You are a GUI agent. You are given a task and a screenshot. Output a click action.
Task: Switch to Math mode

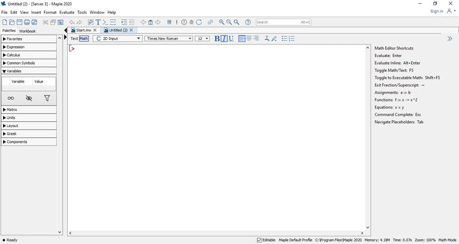tap(84, 38)
